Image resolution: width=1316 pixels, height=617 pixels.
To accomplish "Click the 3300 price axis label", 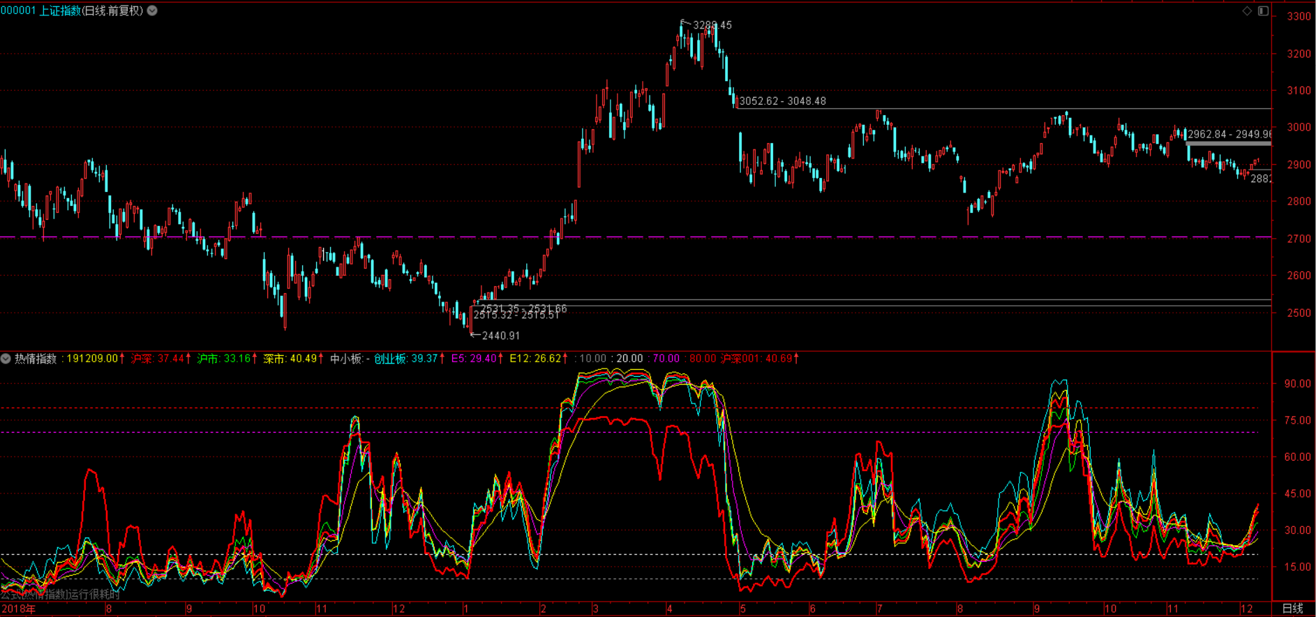I will (1299, 17).
